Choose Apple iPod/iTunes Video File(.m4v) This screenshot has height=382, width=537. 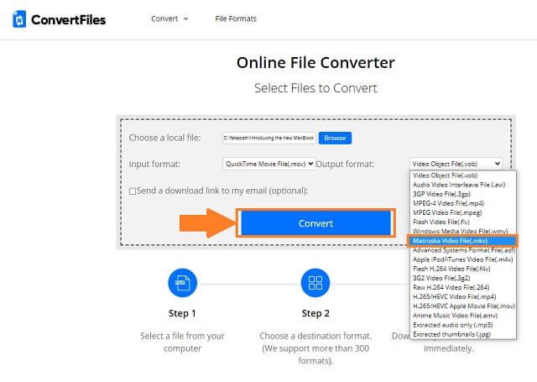tap(462, 259)
